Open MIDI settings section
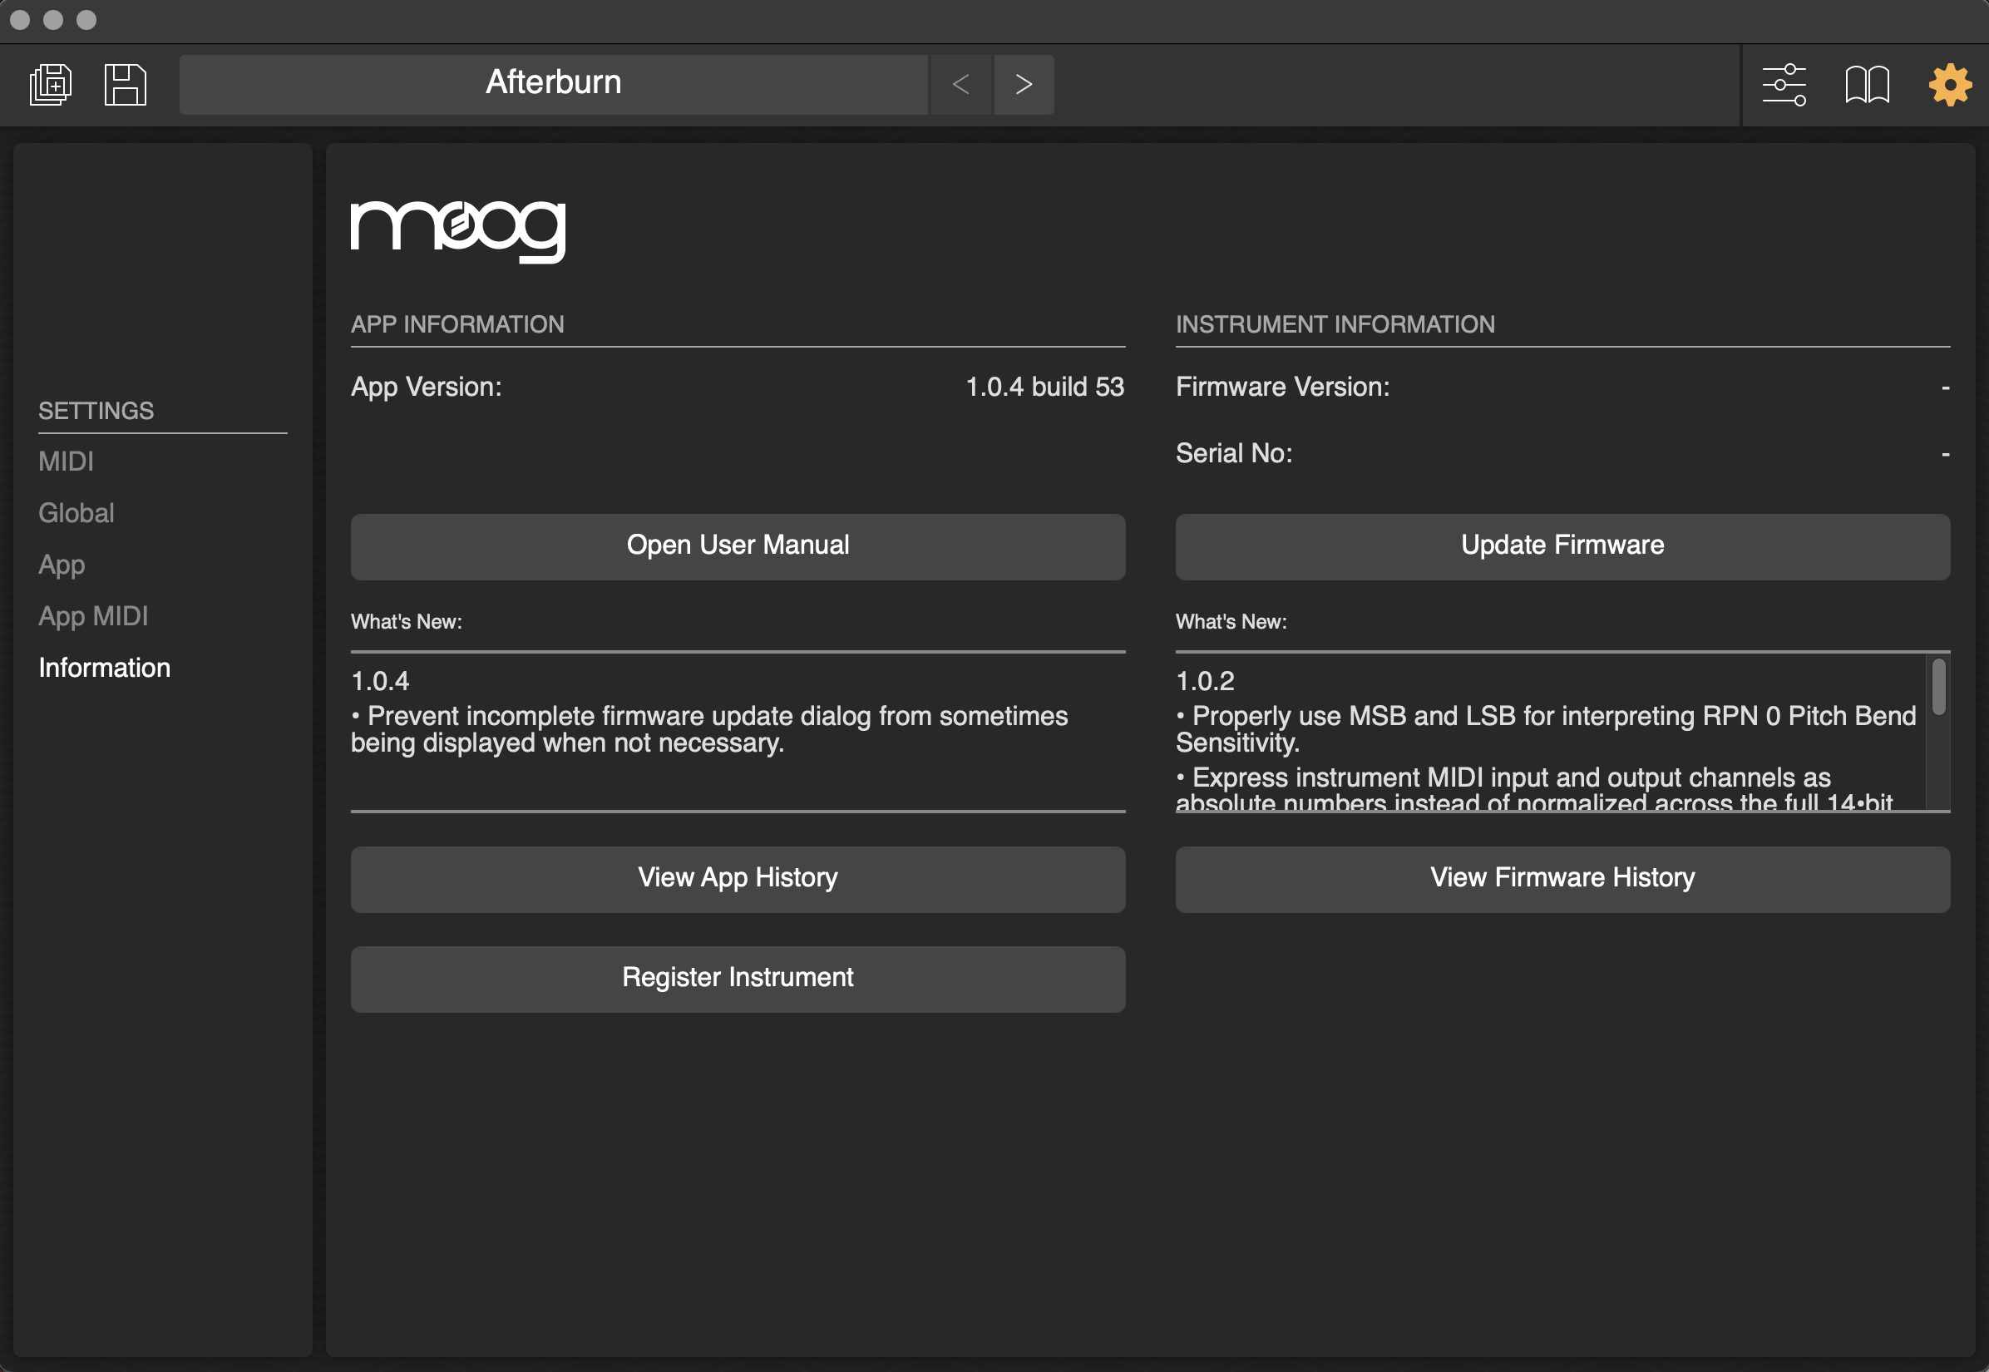The image size is (1989, 1372). (x=67, y=461)
